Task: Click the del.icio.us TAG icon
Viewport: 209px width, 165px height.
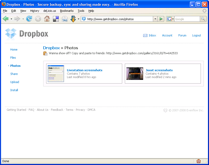Action: pos(65,19)
